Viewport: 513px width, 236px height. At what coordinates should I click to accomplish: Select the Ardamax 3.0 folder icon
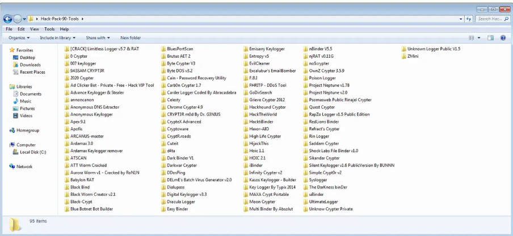point(67,143)
